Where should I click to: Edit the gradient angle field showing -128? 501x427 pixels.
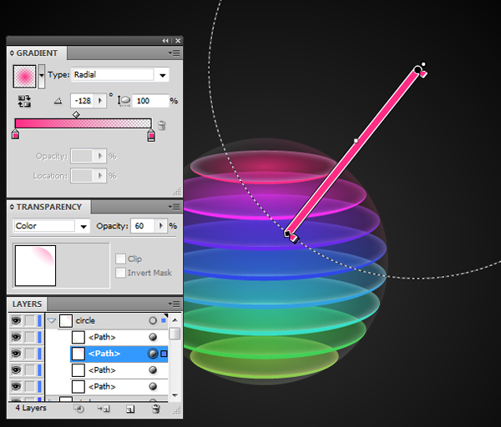point(83,101)
